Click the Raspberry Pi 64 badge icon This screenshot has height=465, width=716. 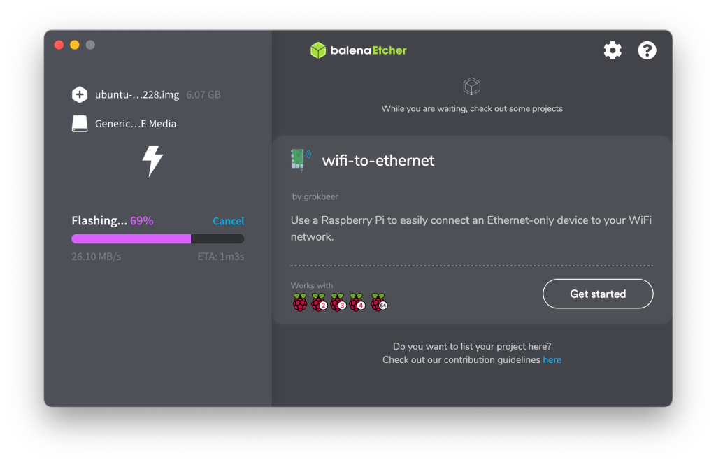tap(379, 303)
